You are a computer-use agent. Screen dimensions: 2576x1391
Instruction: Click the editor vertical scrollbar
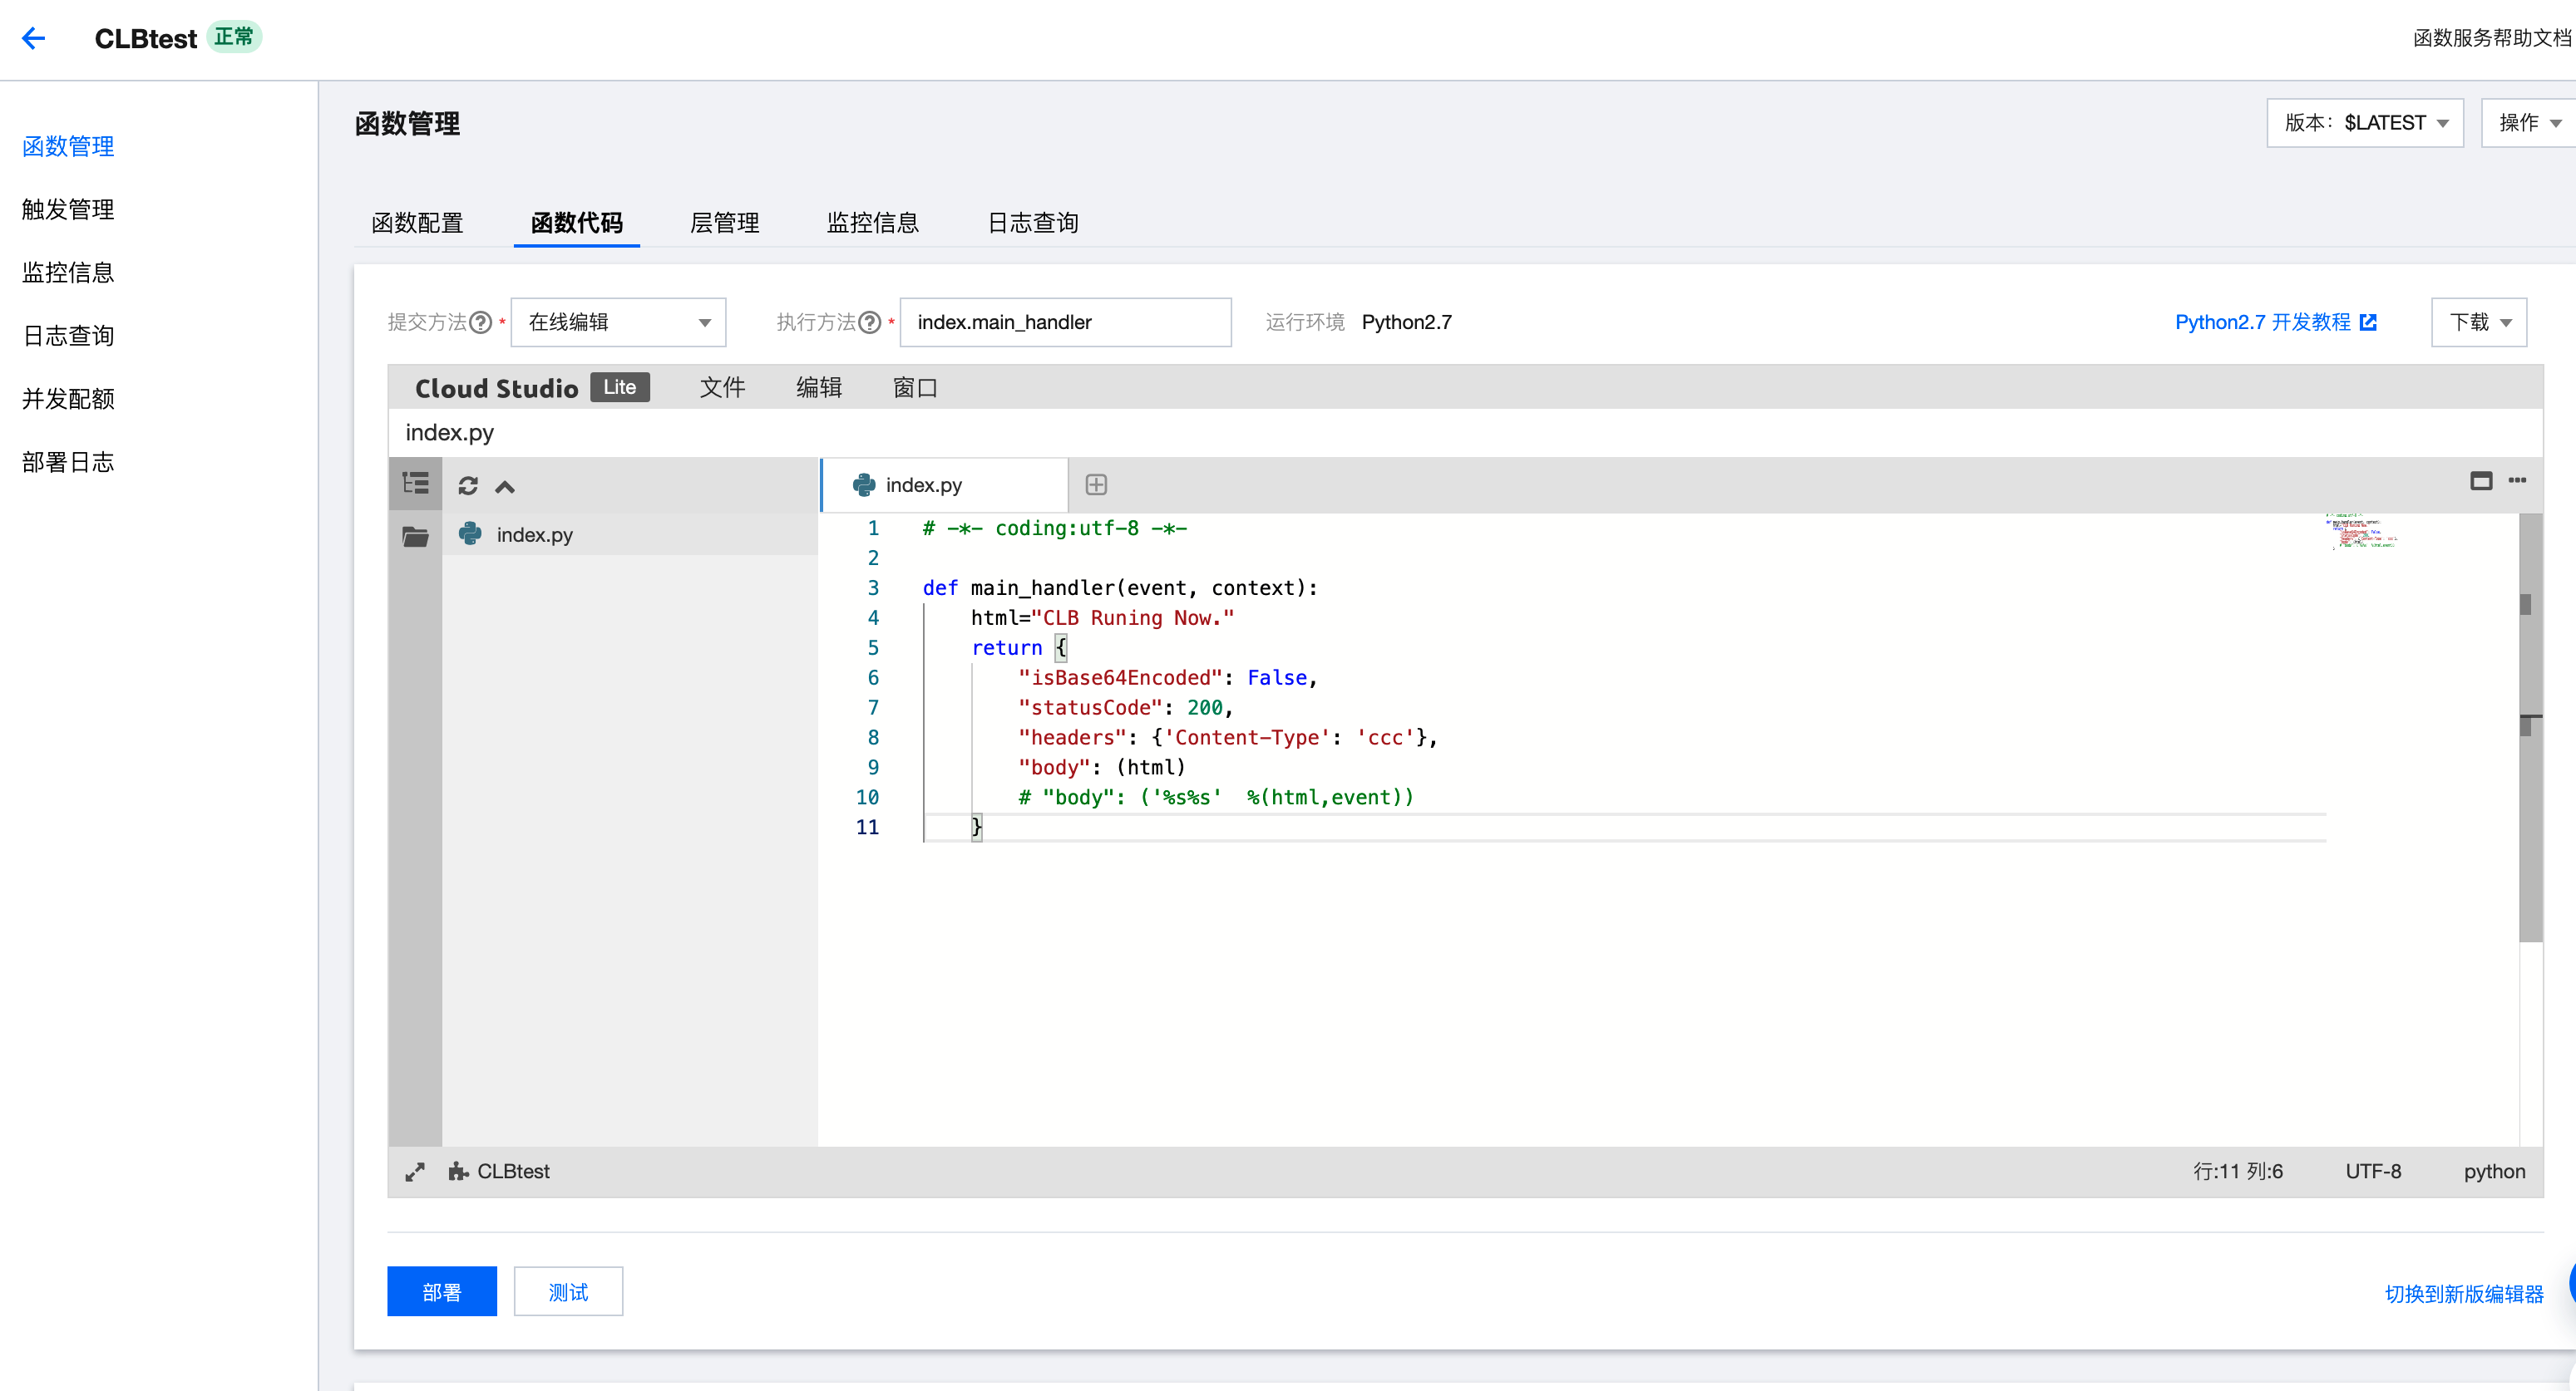2530,727
